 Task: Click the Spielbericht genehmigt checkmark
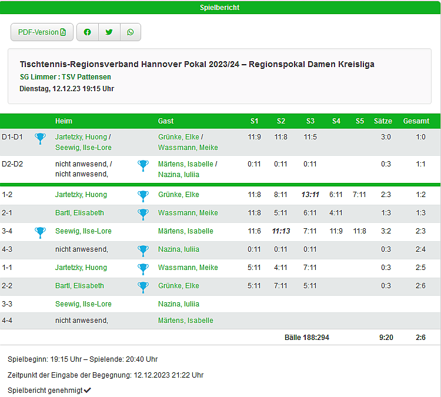88,390
